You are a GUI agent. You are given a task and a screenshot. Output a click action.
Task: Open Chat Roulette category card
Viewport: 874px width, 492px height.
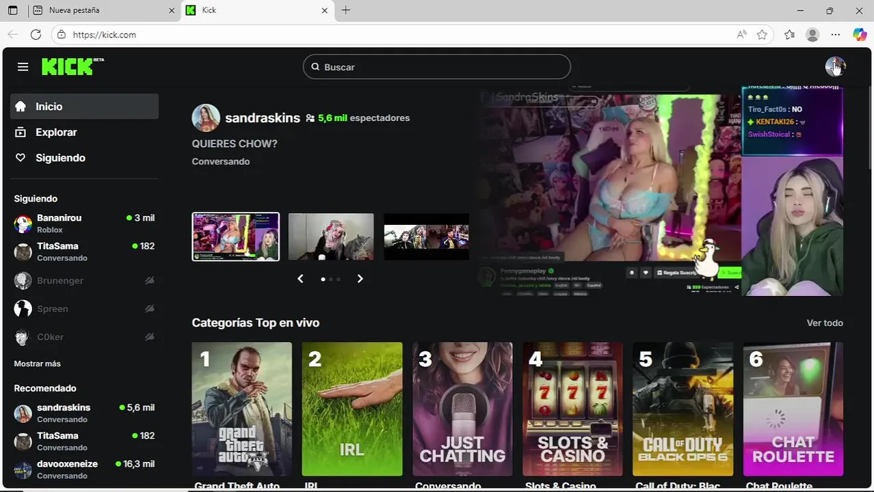pos(793,409)
